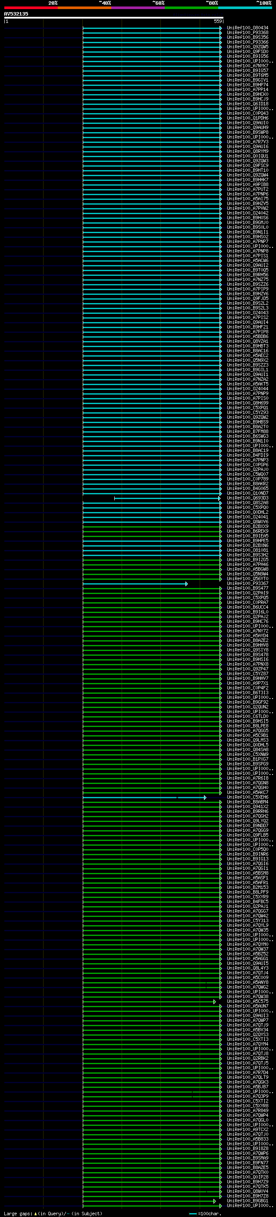Image resolution: width=276 pixels, height=1217 pixels.
Task: Open hit UniRef100_A7PP14
Action: [247, 89]
